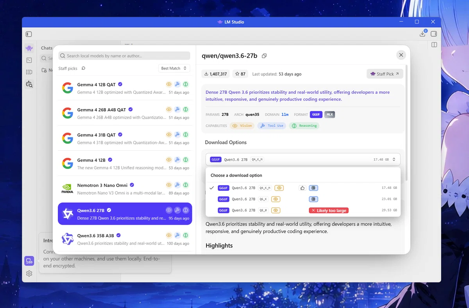Viewport: 469px width, 308px height.
Task: Click the arch qwen35 value
Action: (252, 115)
